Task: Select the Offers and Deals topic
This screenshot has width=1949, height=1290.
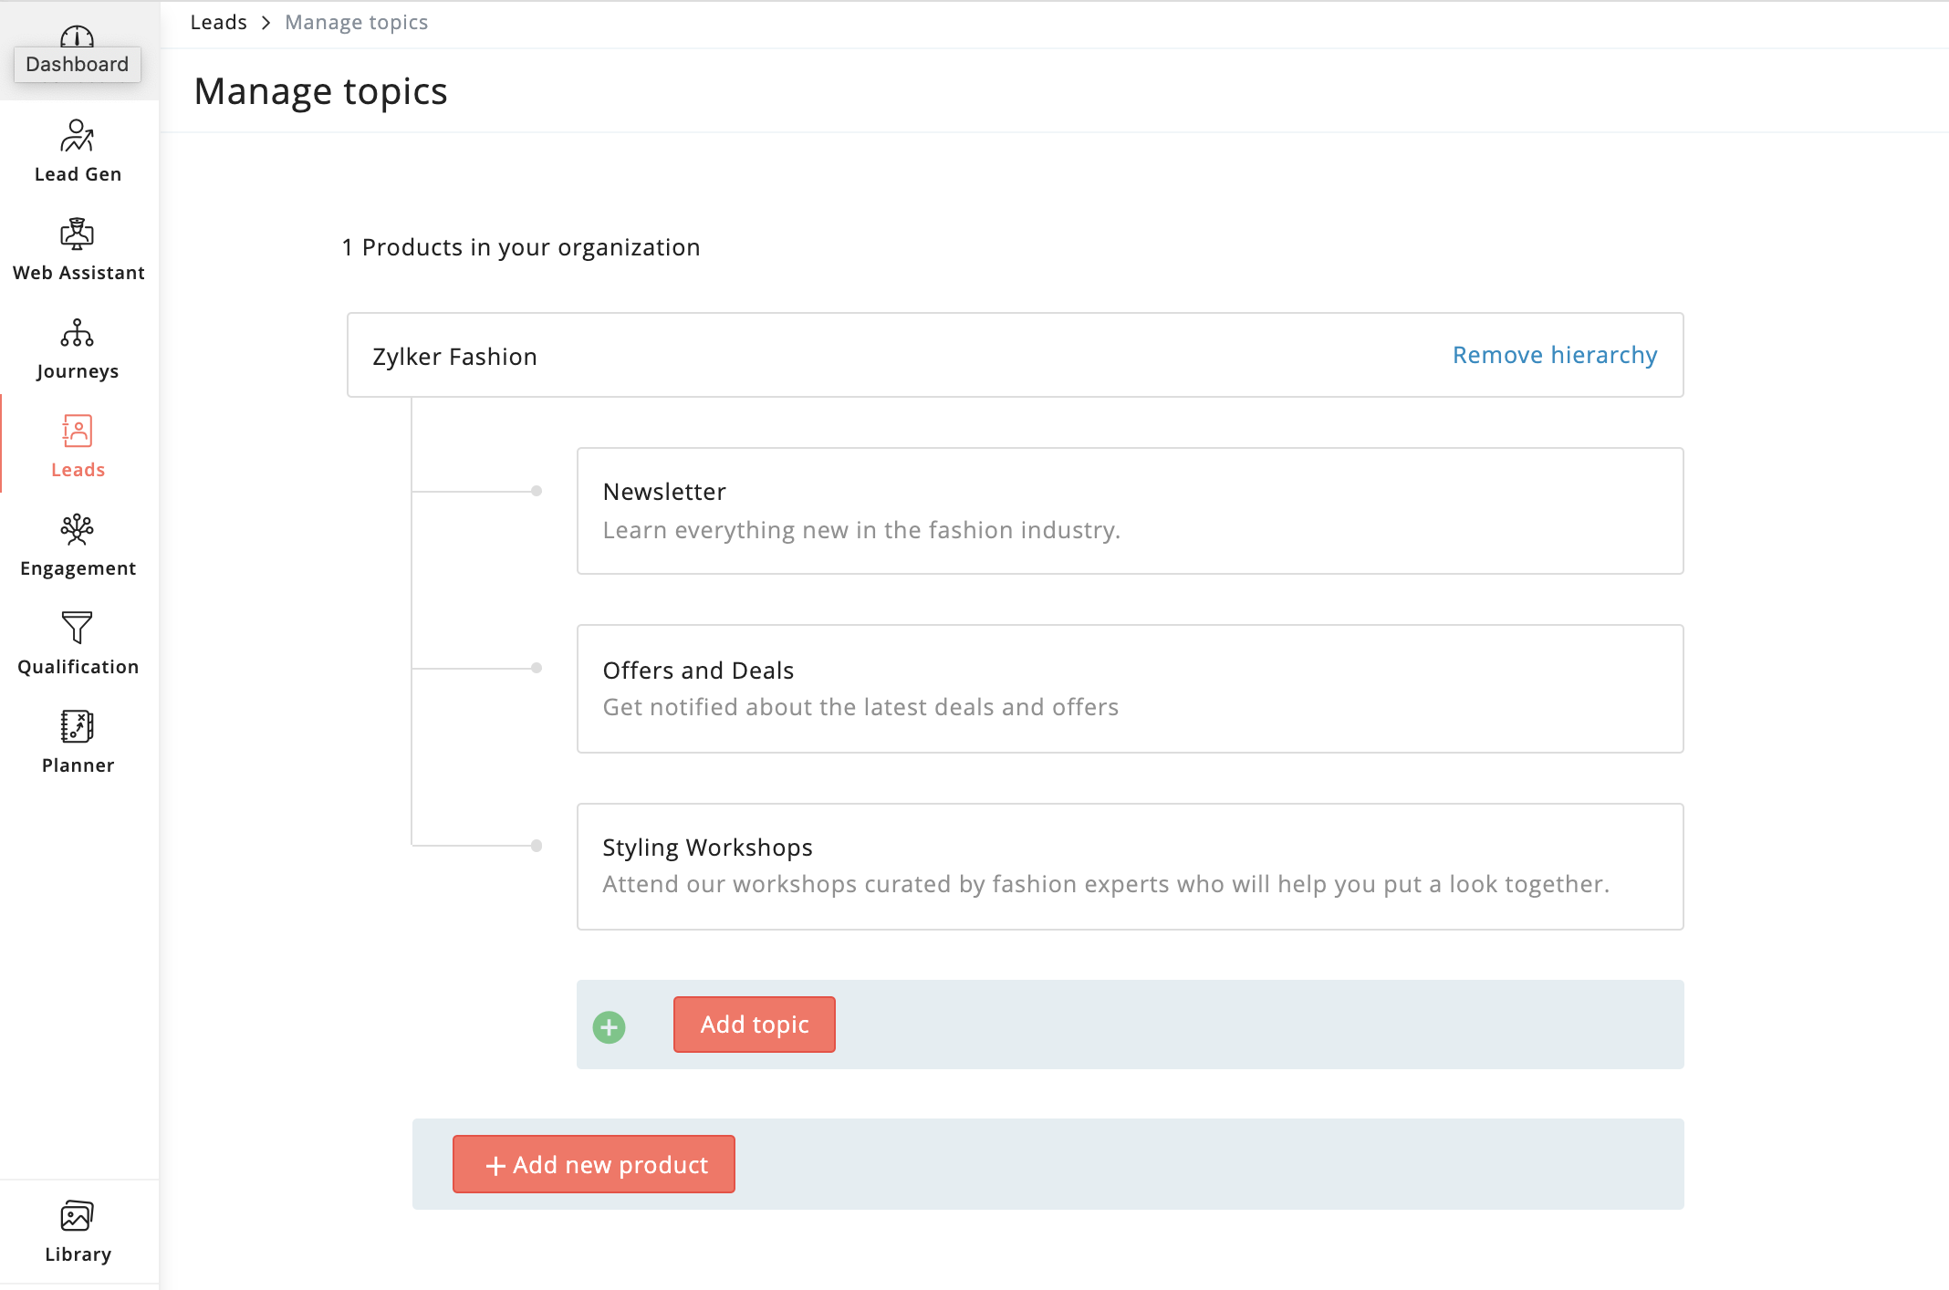Action: 1130,689
